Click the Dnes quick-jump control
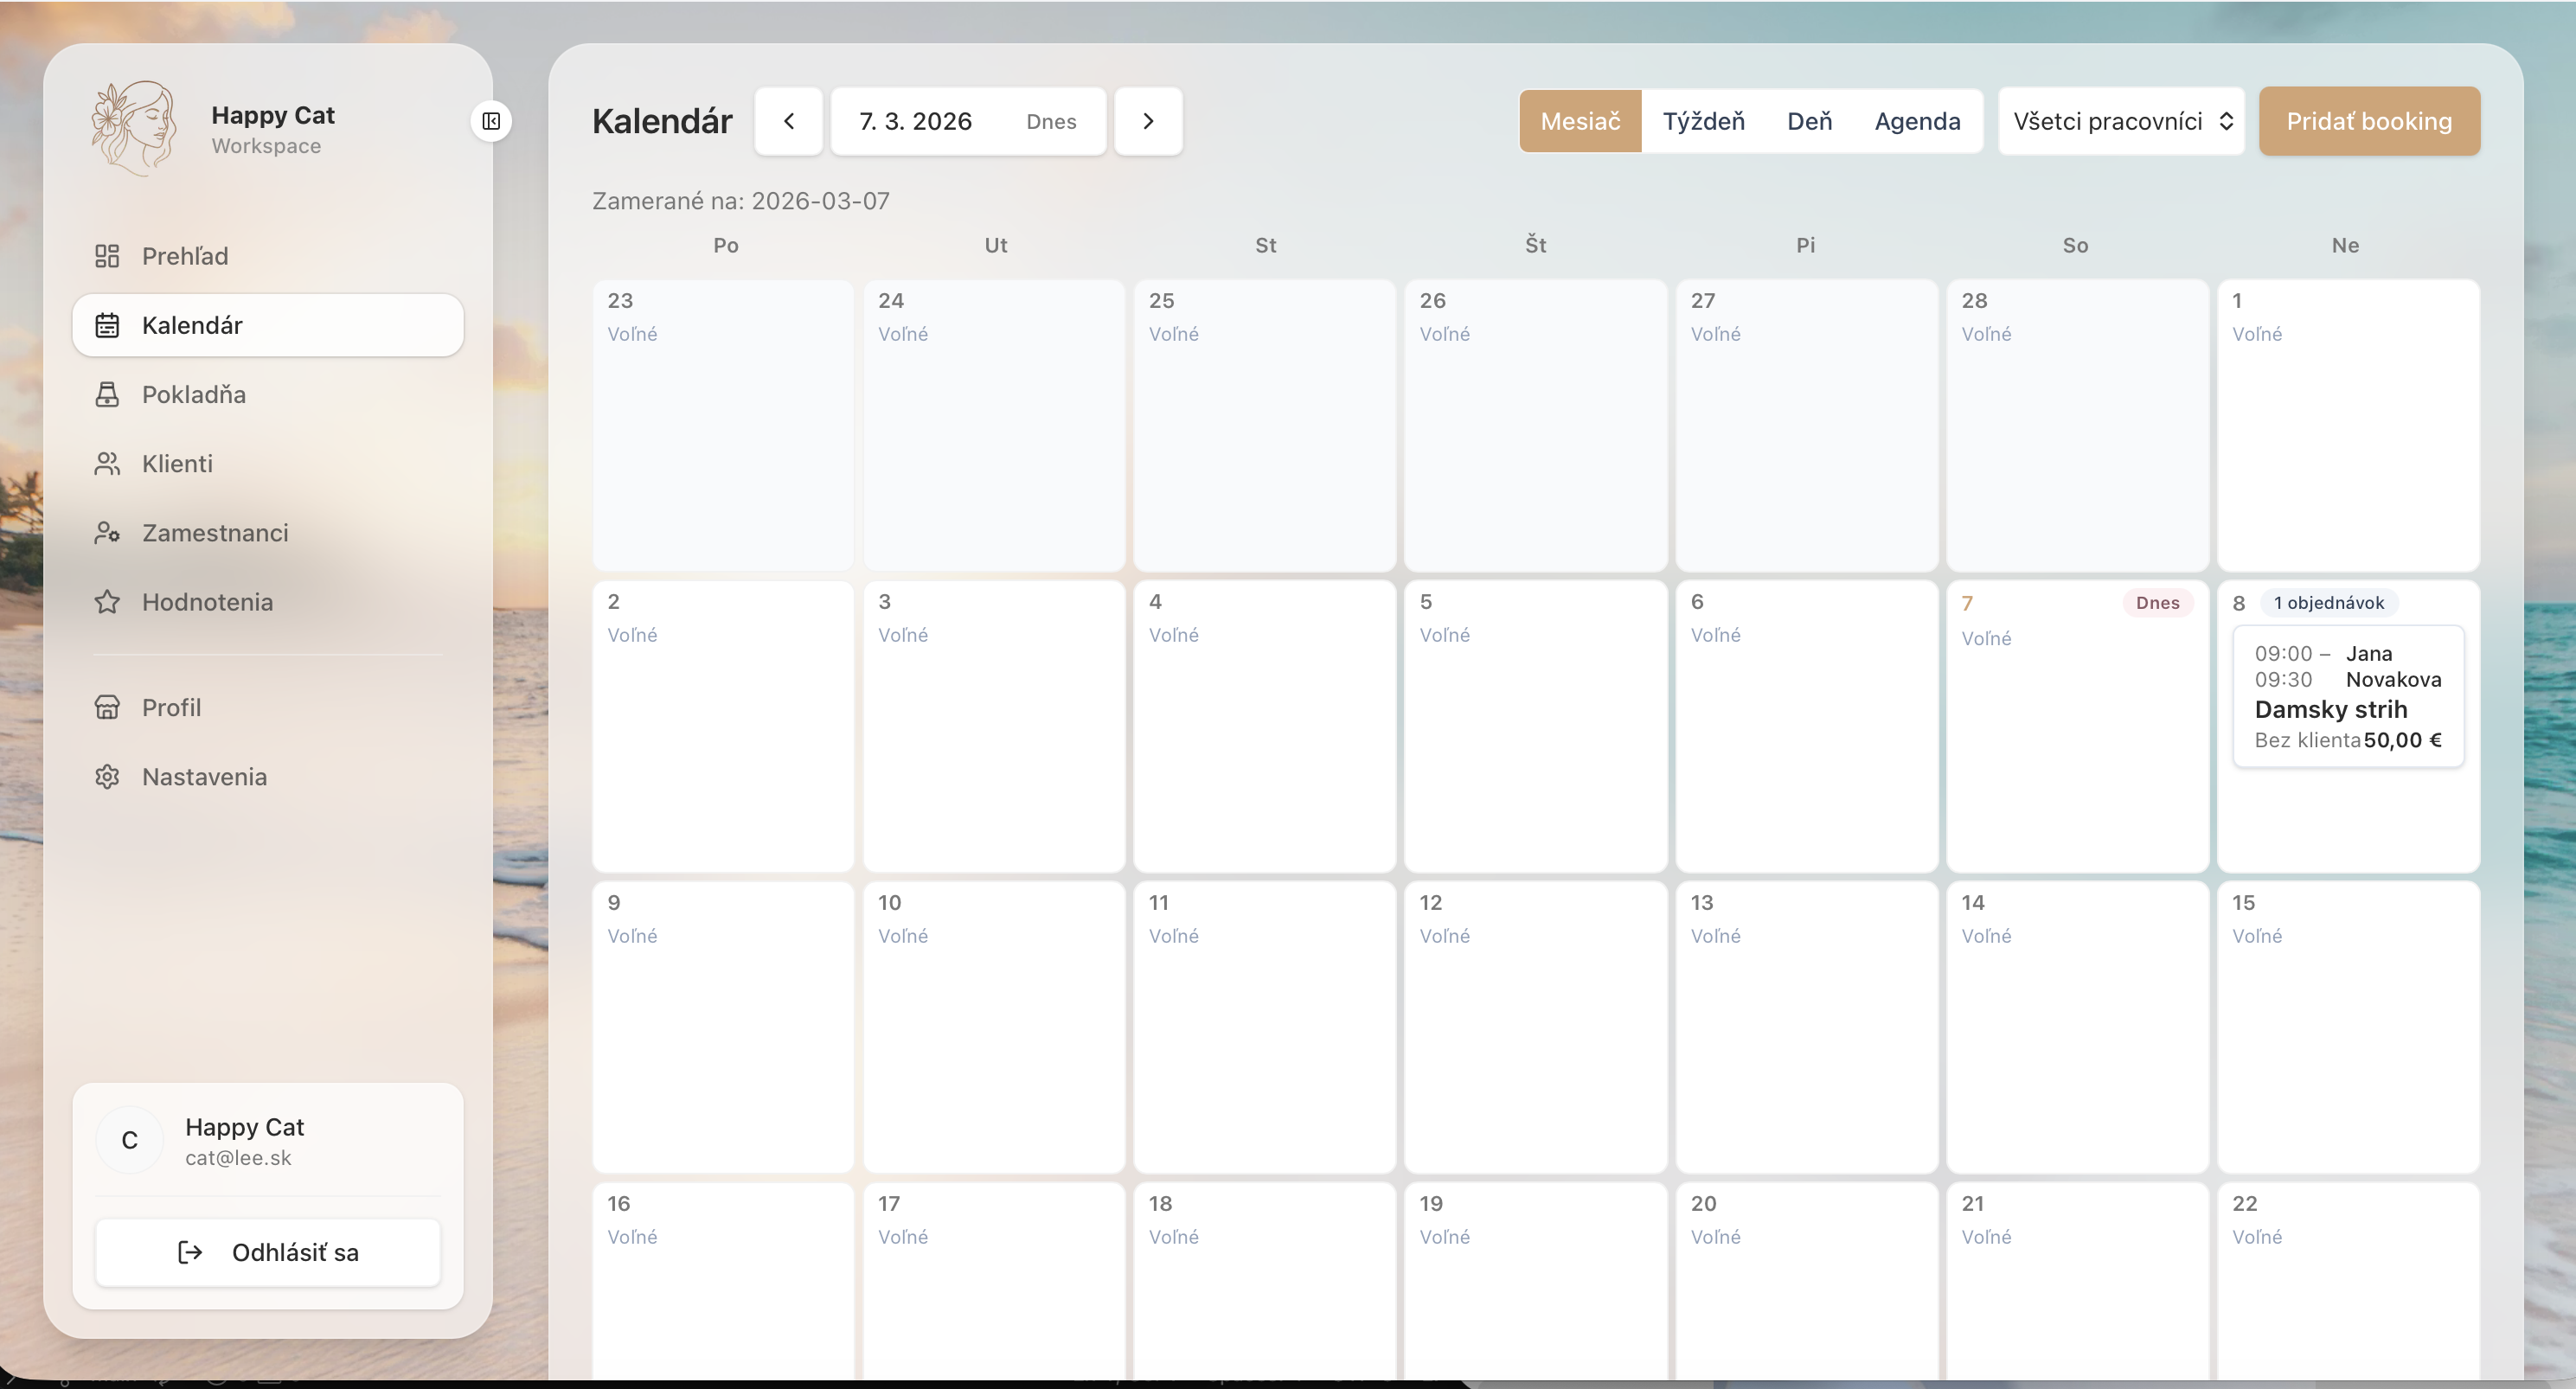Viewport: 2576px width, 1389px height. point(1051,121)
